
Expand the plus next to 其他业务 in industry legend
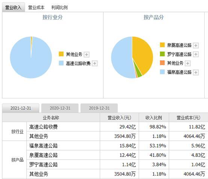pyautogui.click(x=87, y=55)
